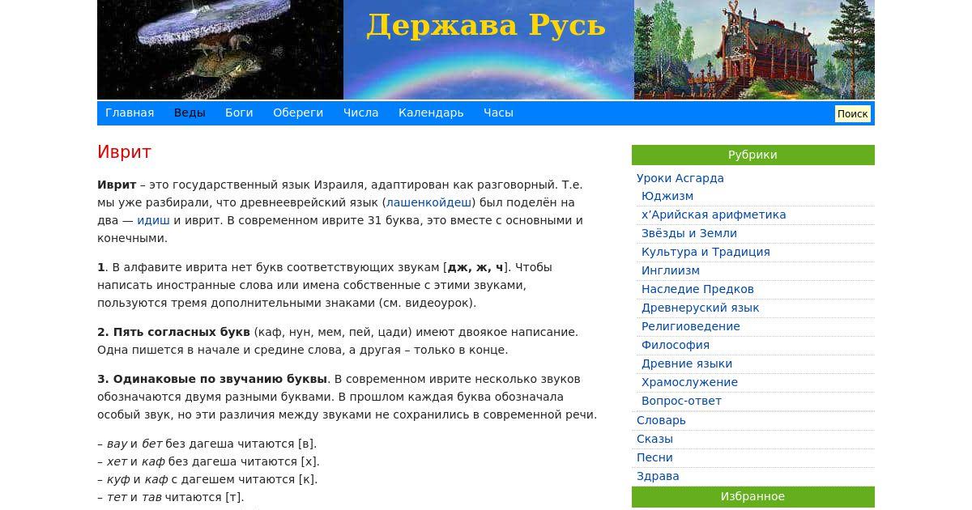Open the Культура и Традиция category
This screenshot has height=510, width=972.
pyautogui.click(x=706, y=252)
